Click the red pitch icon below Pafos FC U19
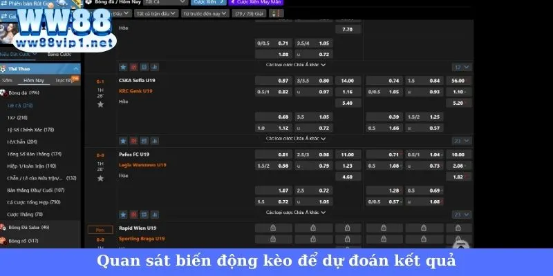 click(x=133, y=215)
